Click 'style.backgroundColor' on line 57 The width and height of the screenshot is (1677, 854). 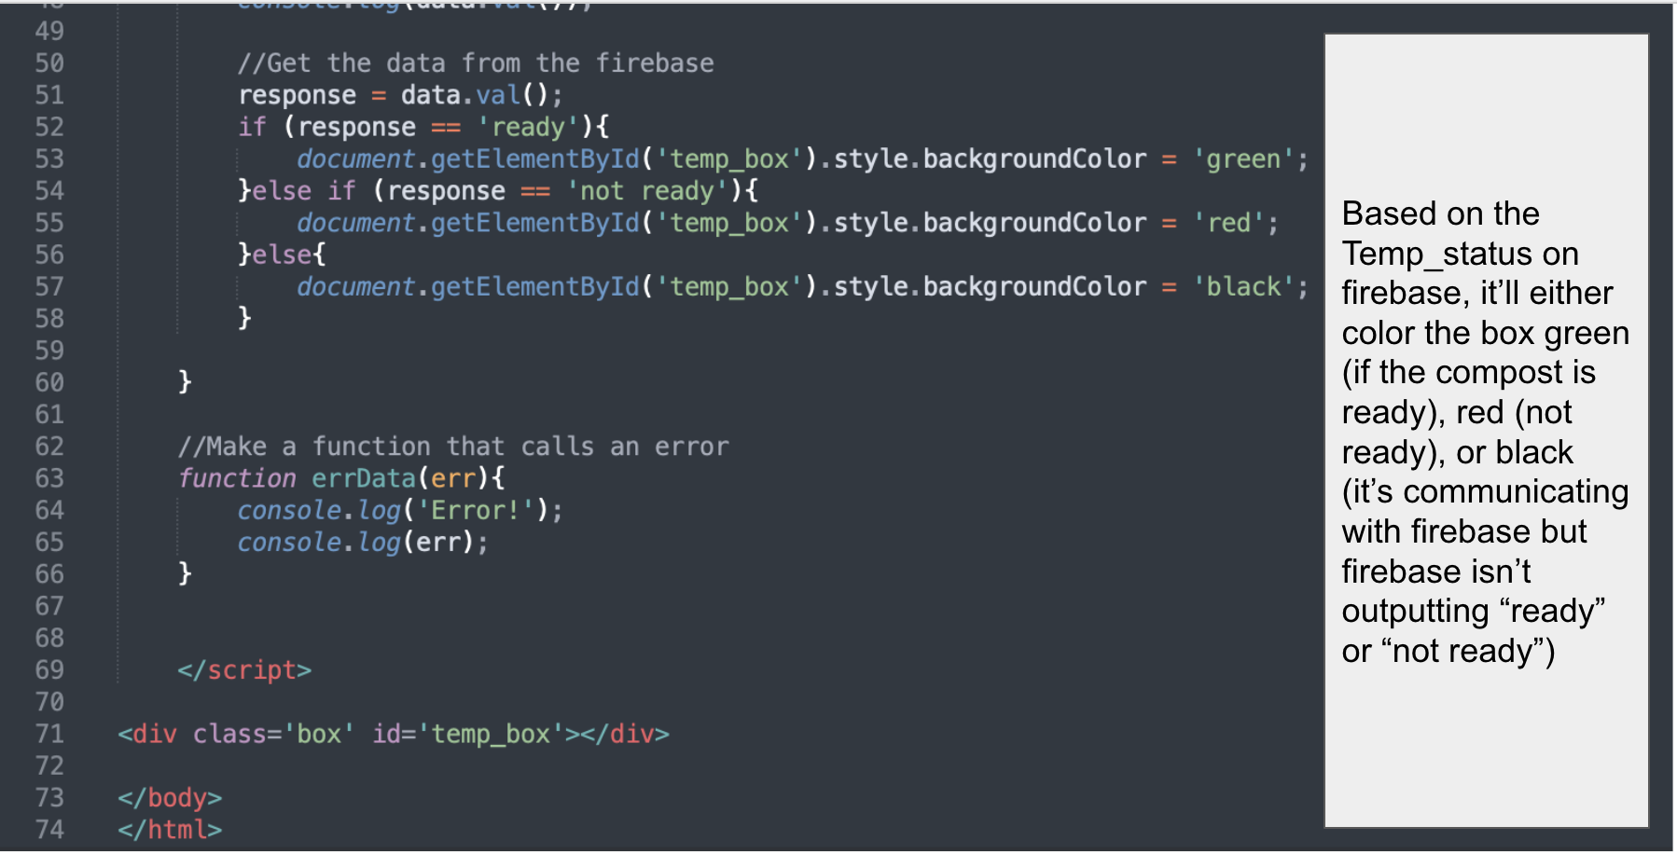click(990, 286)
